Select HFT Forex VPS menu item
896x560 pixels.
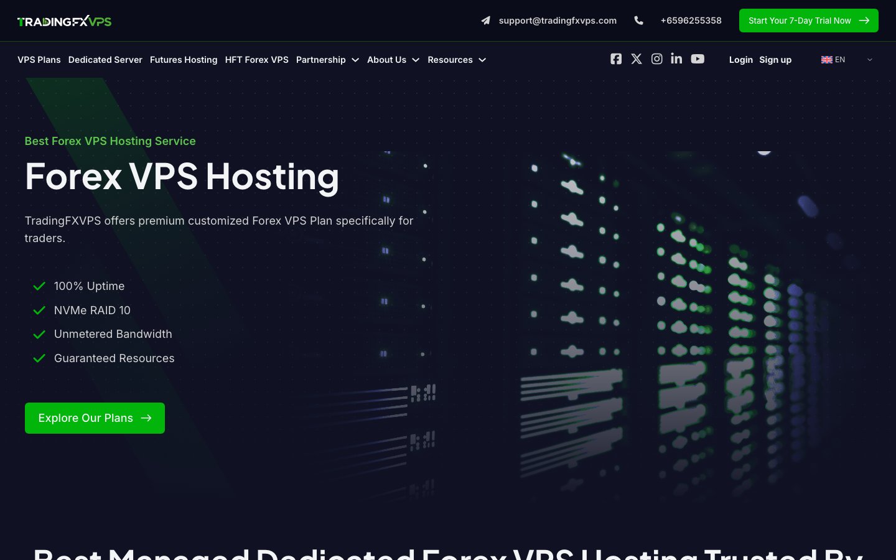pyautogui.click(x=257, y=60)
